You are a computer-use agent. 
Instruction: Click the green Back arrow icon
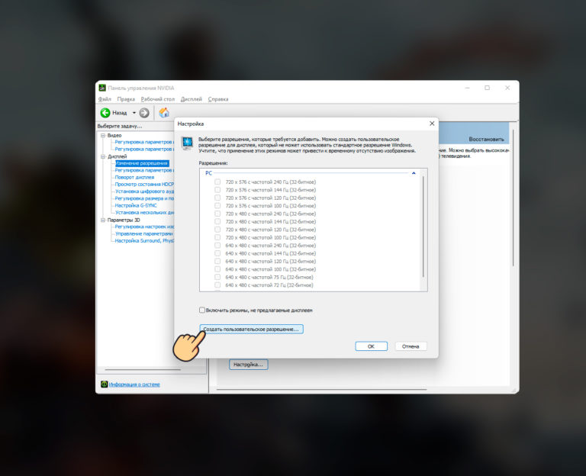(x=105, y=112)
